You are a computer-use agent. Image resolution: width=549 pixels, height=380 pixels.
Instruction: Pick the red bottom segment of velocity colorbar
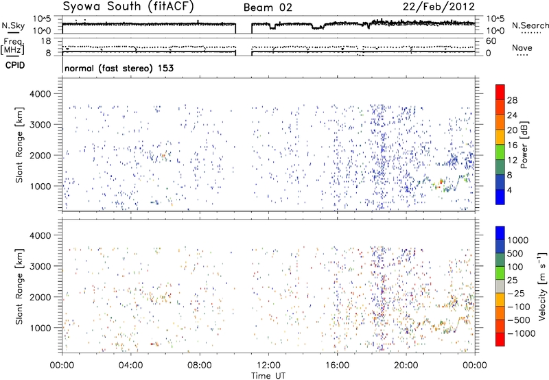click(500, 340)
